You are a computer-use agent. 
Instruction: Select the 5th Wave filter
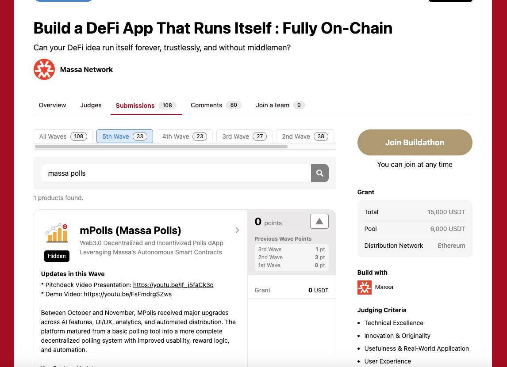coord(125,136)
